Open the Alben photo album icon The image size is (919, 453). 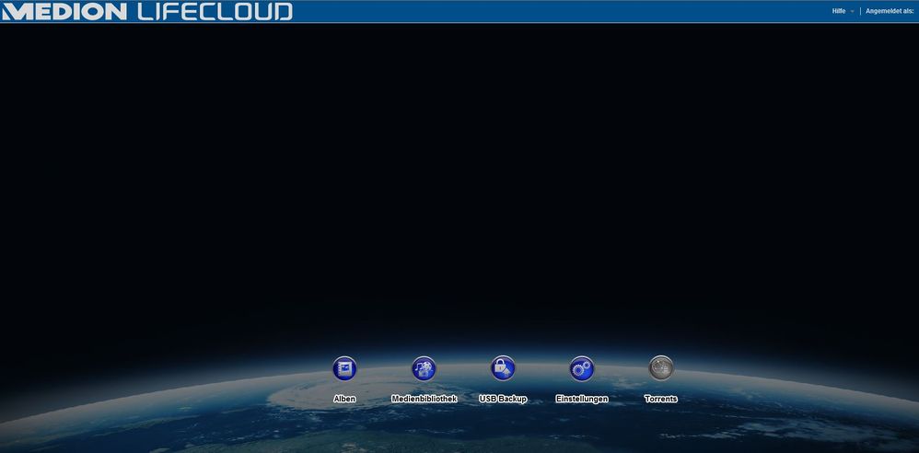point(344,368)
